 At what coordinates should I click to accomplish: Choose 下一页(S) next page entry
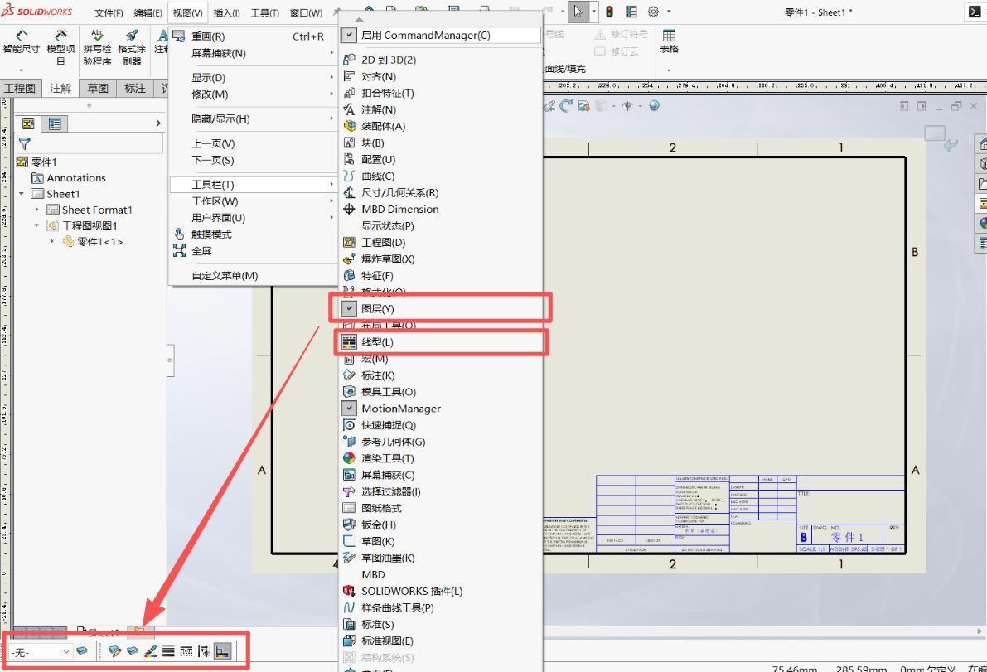pyautogui.click(x=253, y=161)
